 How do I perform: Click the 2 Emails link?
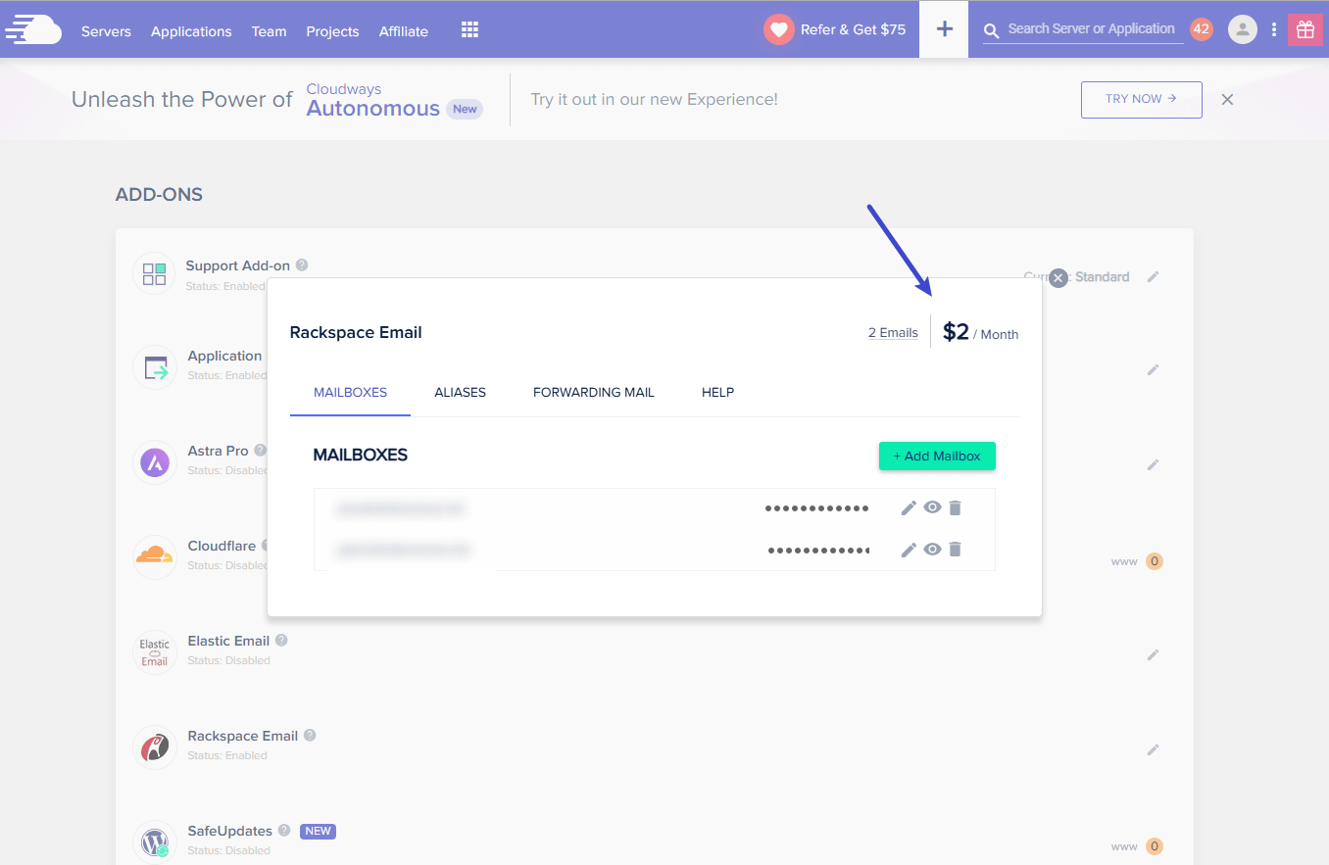click(x=893, y=333)
